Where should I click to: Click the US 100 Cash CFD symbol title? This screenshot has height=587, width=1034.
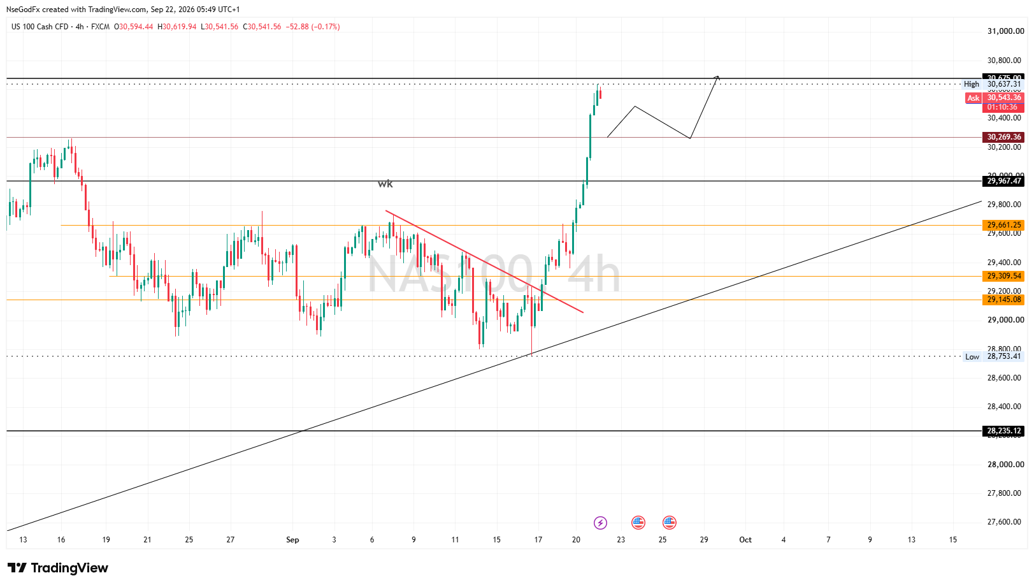pyautogui.click(x=39, y=27)
